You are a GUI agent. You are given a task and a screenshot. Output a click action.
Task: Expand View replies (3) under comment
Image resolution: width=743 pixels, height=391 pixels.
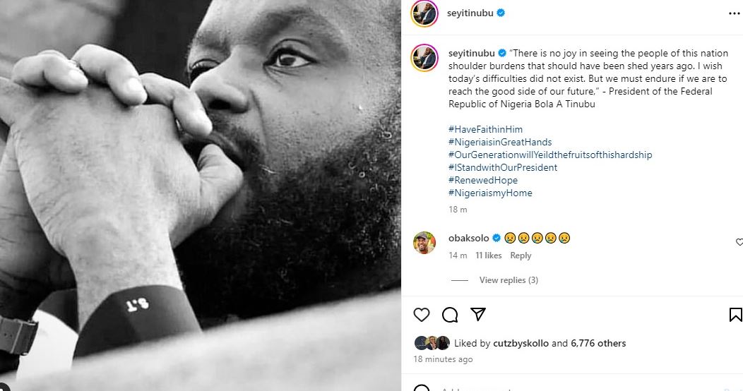pyautogui.click(x=509, y=280)
